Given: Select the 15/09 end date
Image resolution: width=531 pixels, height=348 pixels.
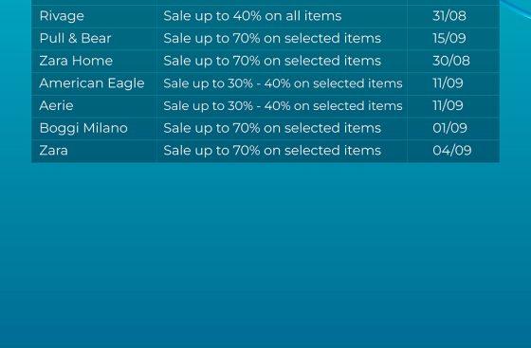Looking at the screenshot, I should (x=449, y=38).
